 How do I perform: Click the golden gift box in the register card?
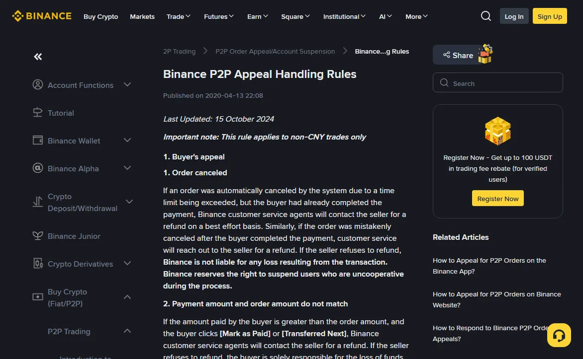(497, 131)
